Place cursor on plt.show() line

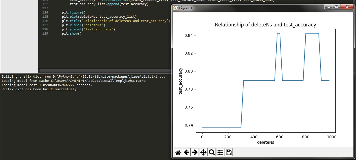point(72,33)
